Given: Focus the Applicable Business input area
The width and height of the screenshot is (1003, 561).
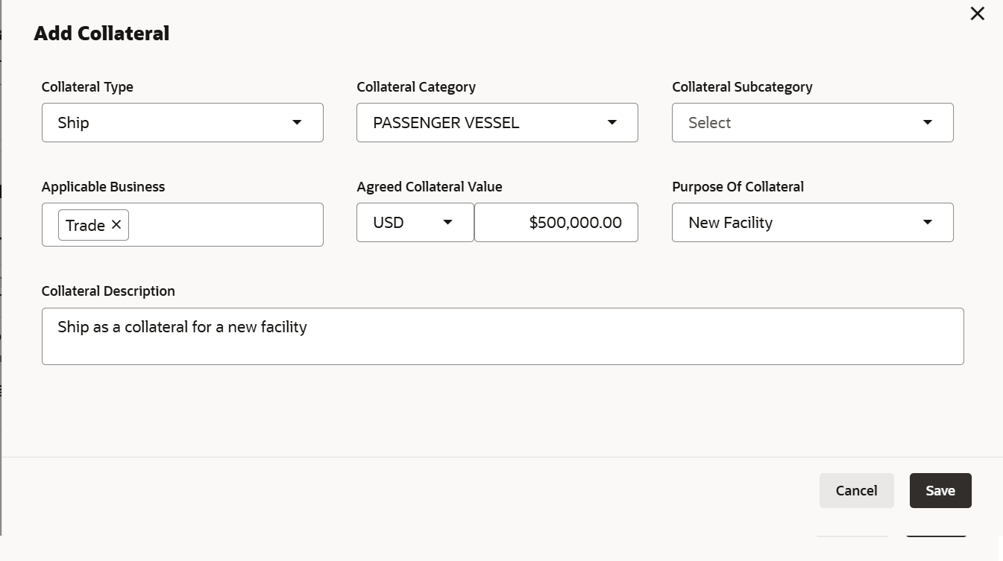Looking at the screenshot, I should click(x=224, y=225).
